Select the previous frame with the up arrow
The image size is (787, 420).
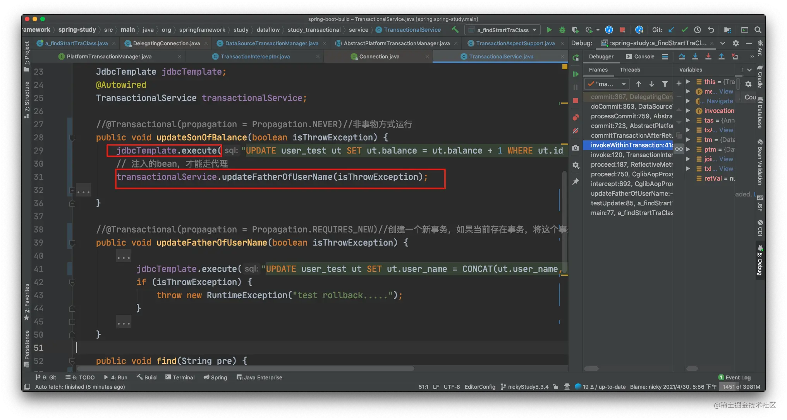tap(639, 84)
